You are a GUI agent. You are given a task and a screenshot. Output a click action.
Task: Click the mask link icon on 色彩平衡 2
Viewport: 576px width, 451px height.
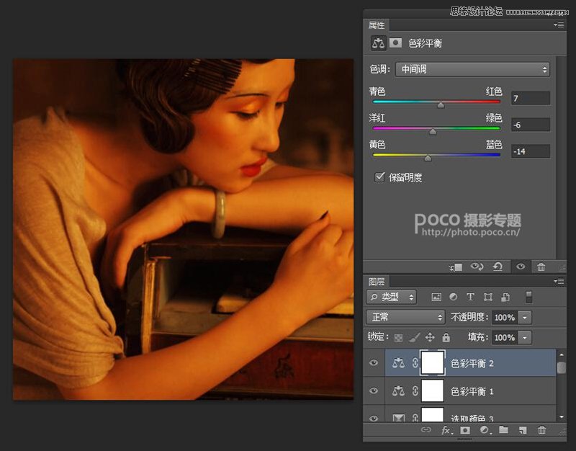415,363
